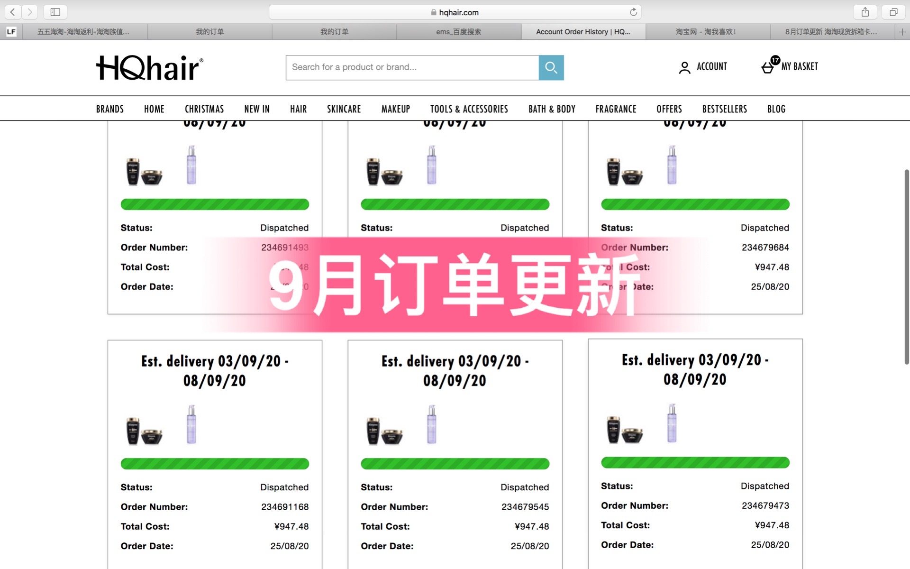
Task: Open Tools & Accessories menu
Action: pyautogui.click(x=469, y=109)
